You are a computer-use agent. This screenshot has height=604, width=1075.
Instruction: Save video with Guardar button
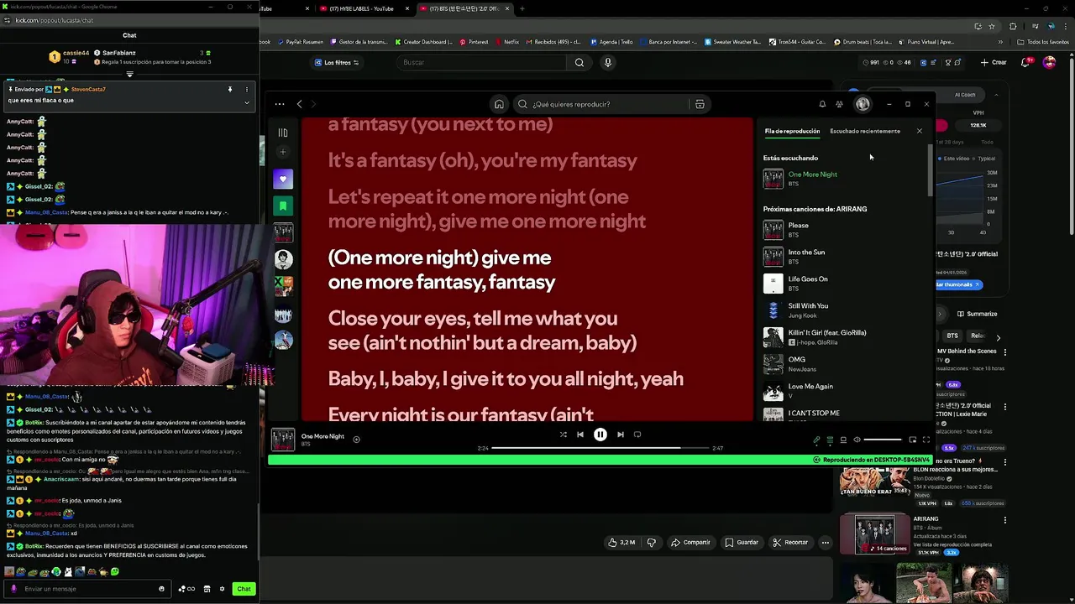point(742,542)
